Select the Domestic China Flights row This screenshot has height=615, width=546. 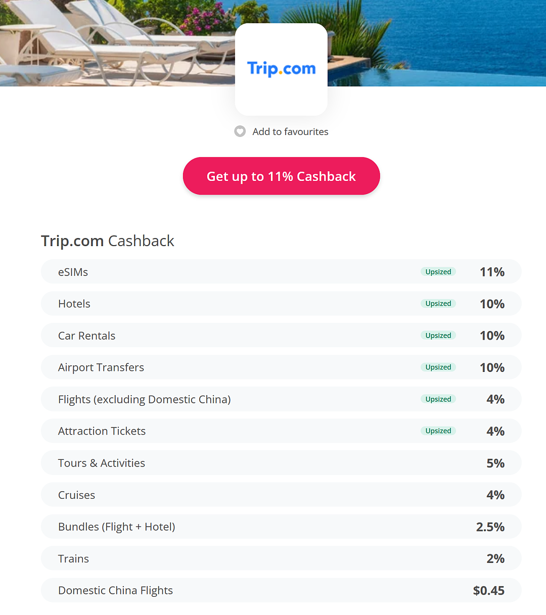pyautogui.click(x=281, y=590)
